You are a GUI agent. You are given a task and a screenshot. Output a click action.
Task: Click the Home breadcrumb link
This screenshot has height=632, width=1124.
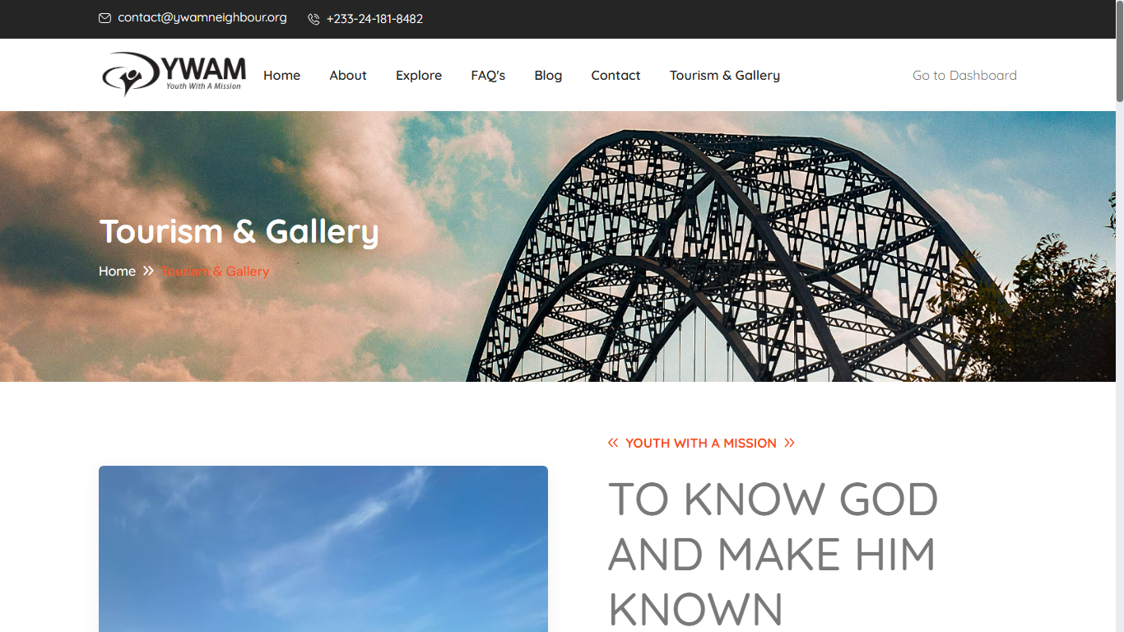[117, 271]
